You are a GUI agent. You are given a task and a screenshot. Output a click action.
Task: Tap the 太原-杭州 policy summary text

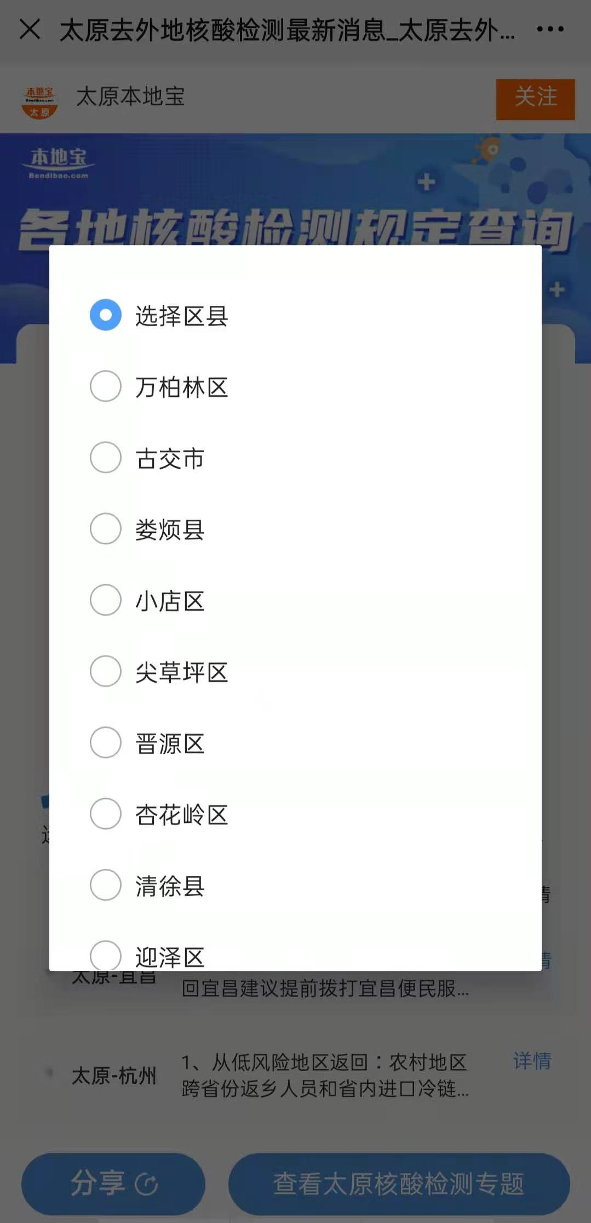[x=324, y=1075]
